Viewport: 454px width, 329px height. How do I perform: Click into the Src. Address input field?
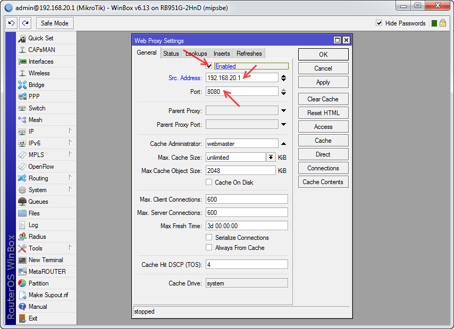click(x=242, y=78)
